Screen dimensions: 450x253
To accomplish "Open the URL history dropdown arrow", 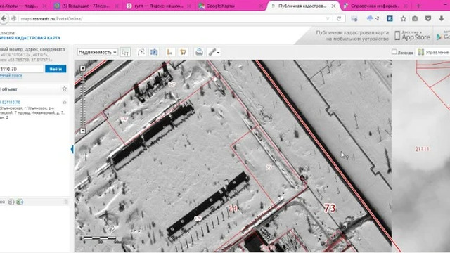I will point(328,19).
